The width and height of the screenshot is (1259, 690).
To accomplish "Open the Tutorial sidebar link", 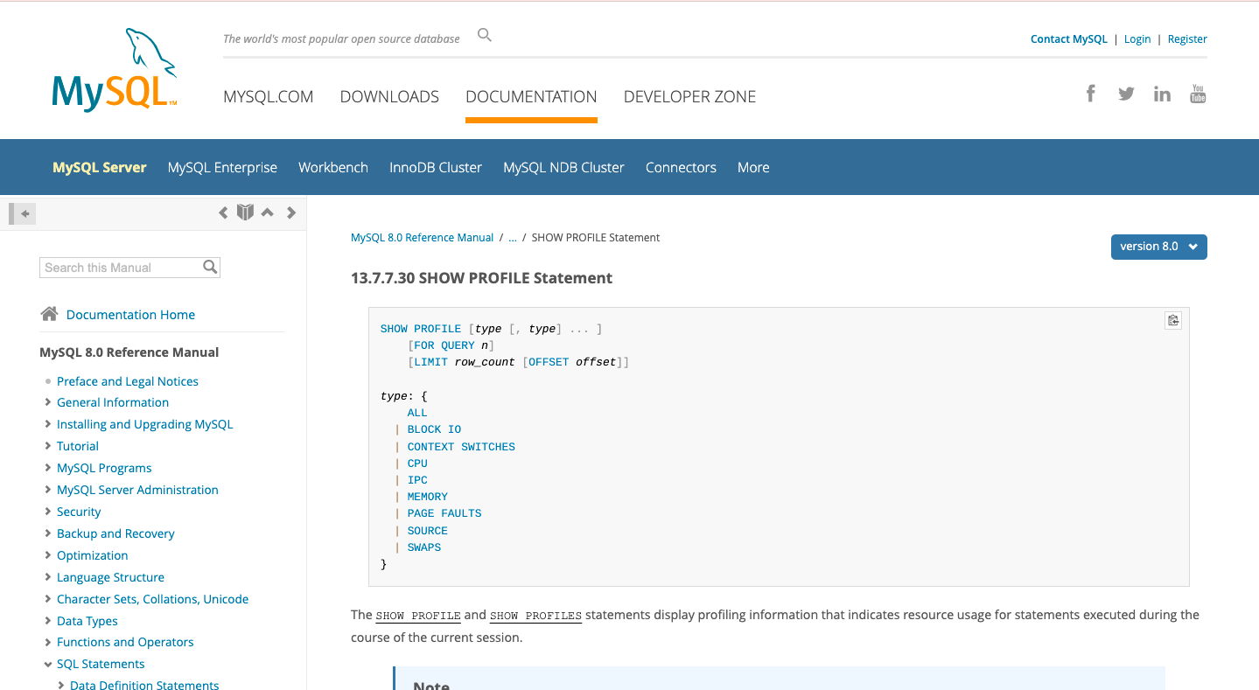I will point(78,446).
